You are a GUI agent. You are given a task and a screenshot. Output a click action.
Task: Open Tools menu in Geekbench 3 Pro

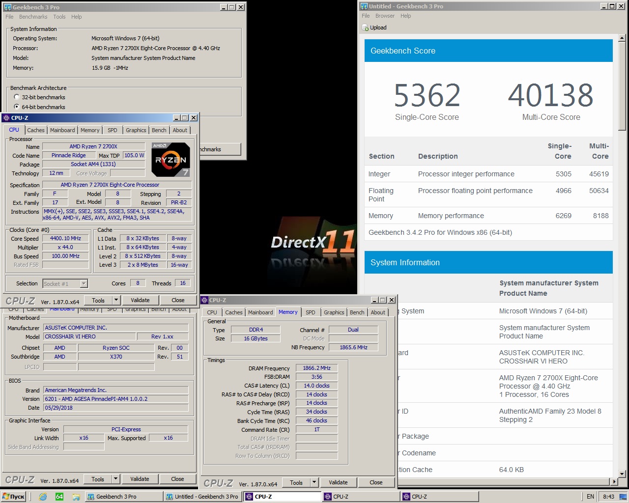tap(59, 17)
